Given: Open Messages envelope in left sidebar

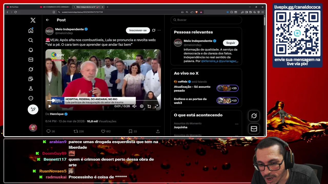Looking at the screenshot, I should [x=31, y=60].
